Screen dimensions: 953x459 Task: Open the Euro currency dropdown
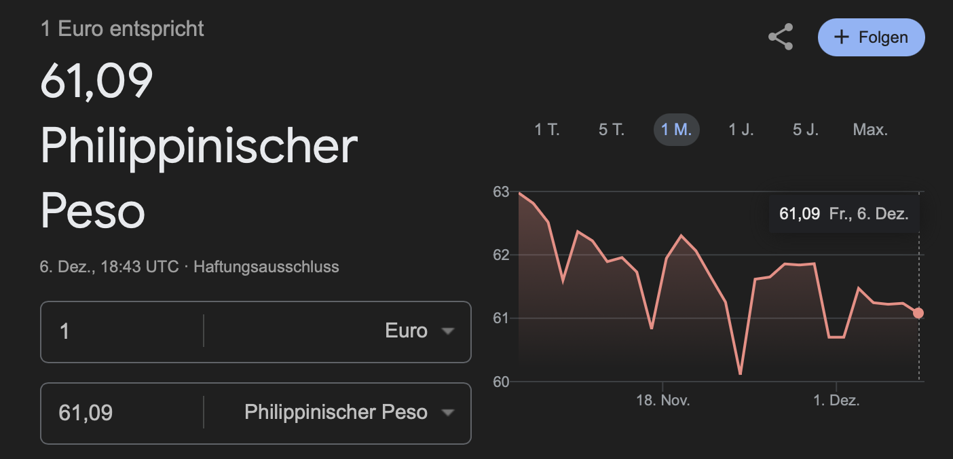tap(407, 331)
